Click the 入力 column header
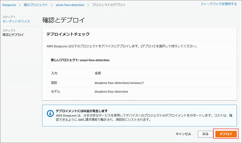 [x=54, y=73]
